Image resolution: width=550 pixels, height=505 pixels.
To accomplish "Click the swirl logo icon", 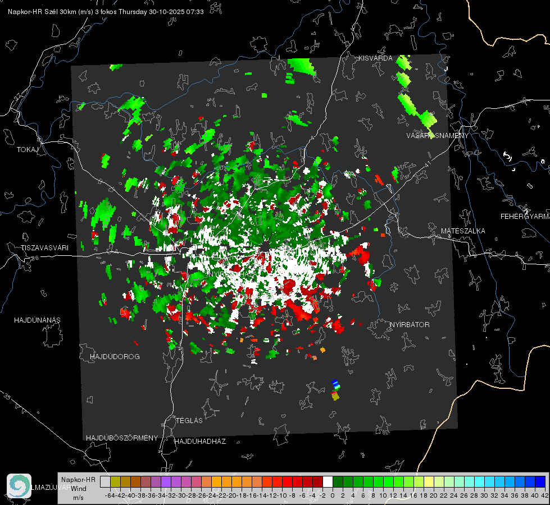I will tap(19, 486).
